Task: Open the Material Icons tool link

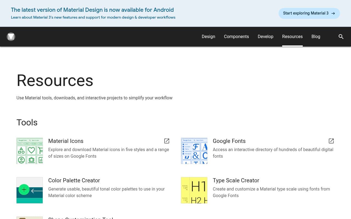Action: (66, 141)
